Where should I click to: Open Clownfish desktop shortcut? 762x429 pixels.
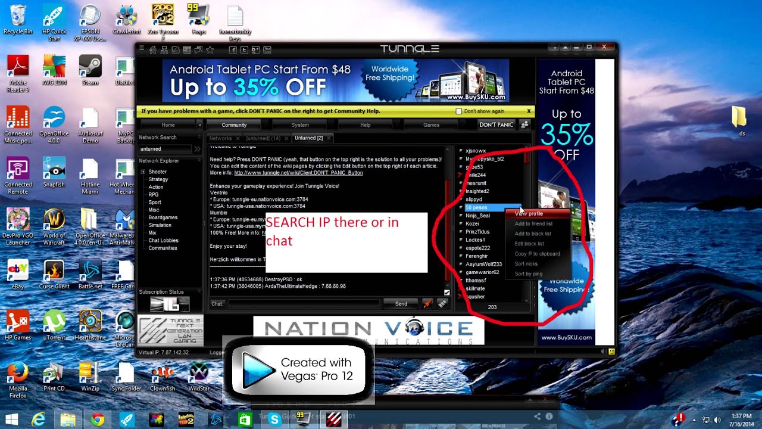tap(163, 376)
